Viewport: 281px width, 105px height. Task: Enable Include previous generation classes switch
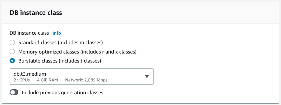(14, 92)
